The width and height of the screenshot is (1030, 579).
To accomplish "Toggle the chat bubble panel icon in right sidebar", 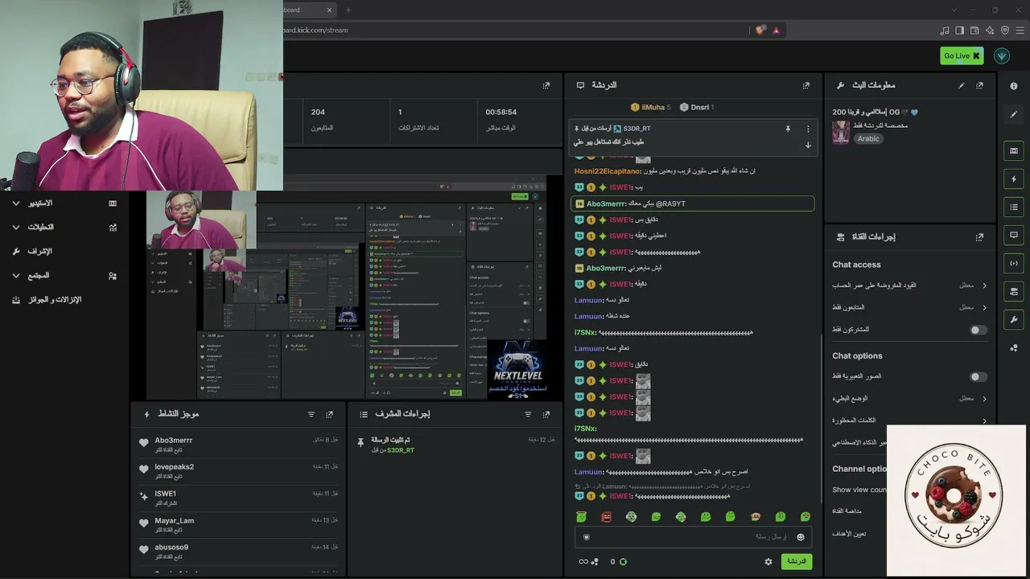I will 1014,235.
